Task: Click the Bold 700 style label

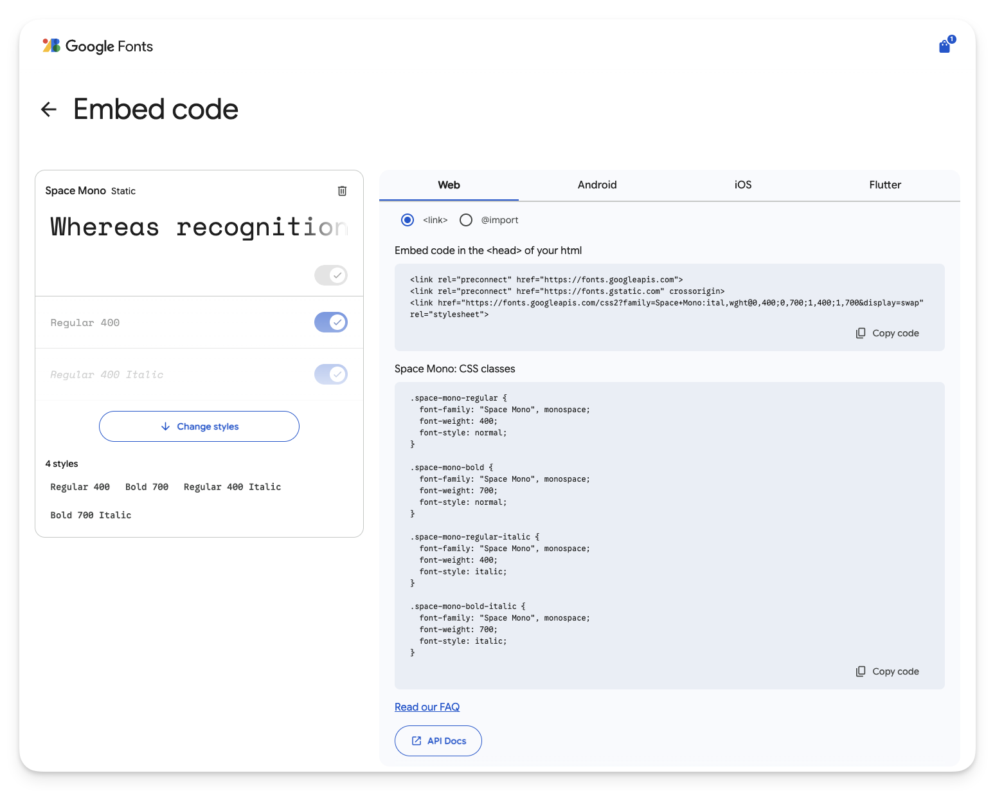Action: point(147,487)
